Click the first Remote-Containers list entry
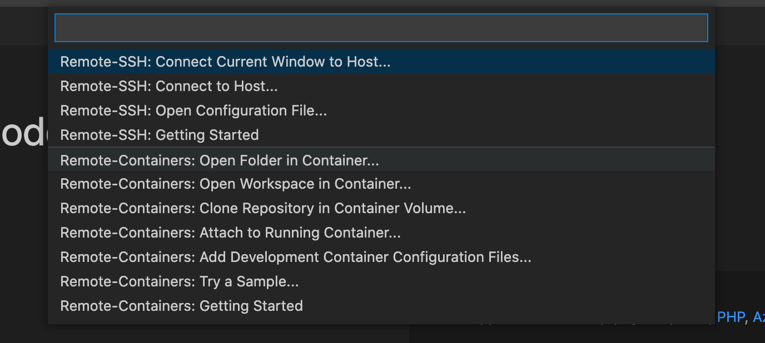 pos(220,160)
